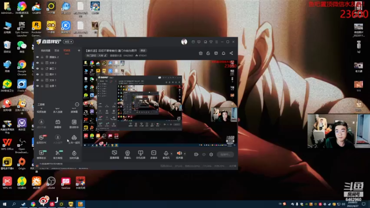Launch the 全民乐PK tool

[x=41, y=139]
